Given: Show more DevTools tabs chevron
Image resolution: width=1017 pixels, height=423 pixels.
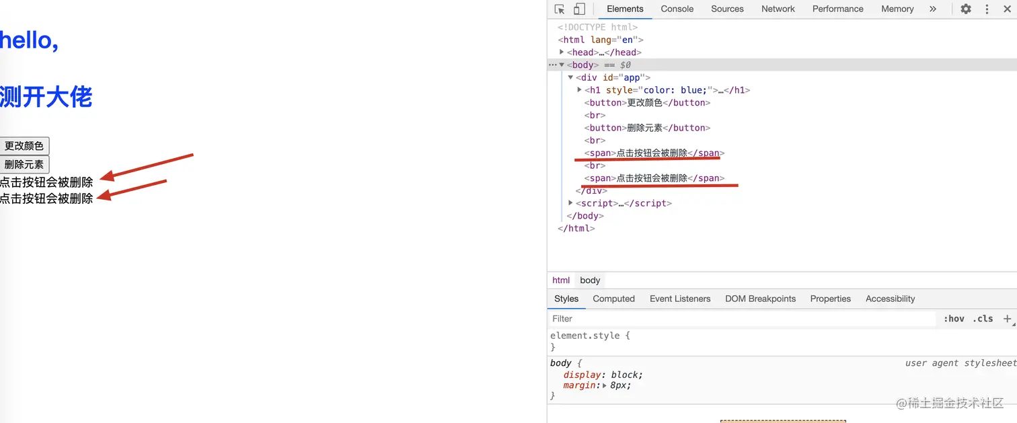Looking at the screenshot, I should (933, 9).
